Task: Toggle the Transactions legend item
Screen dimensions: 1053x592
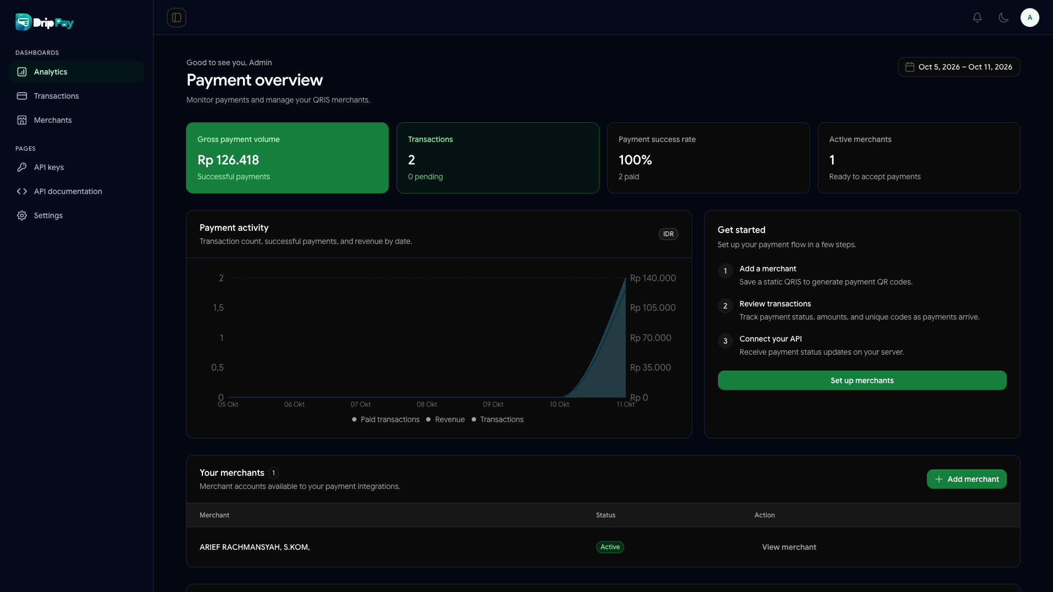Action: 497,419
